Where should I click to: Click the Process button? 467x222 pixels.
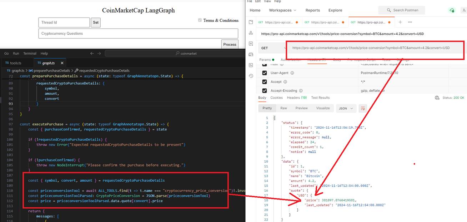(230, 44)
